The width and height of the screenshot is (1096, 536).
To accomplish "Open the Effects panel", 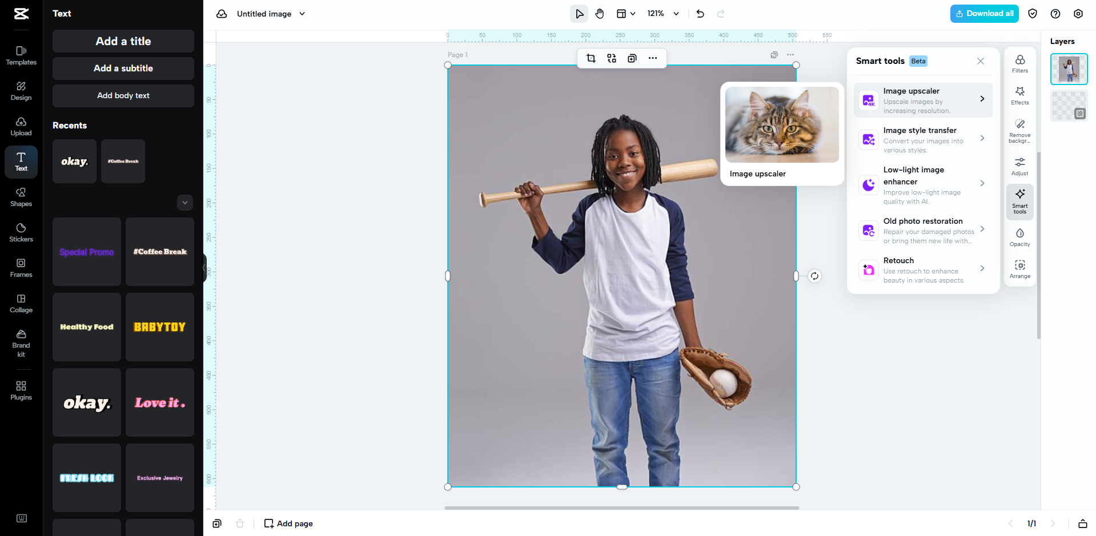I will point(1019,96).
